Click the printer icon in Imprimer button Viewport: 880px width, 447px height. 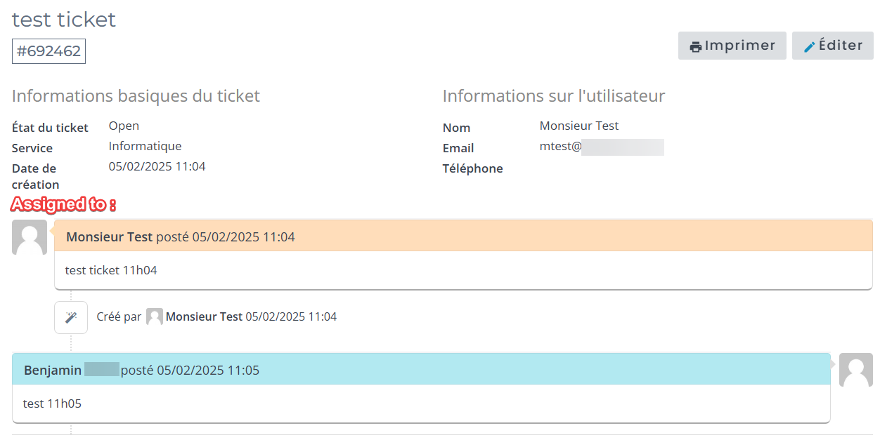(x=695, y=47)
